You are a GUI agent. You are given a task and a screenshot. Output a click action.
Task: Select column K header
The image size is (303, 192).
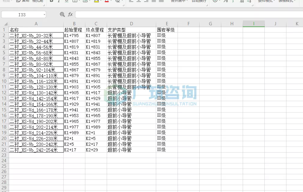pyautogui.click(x=295, y=24)
